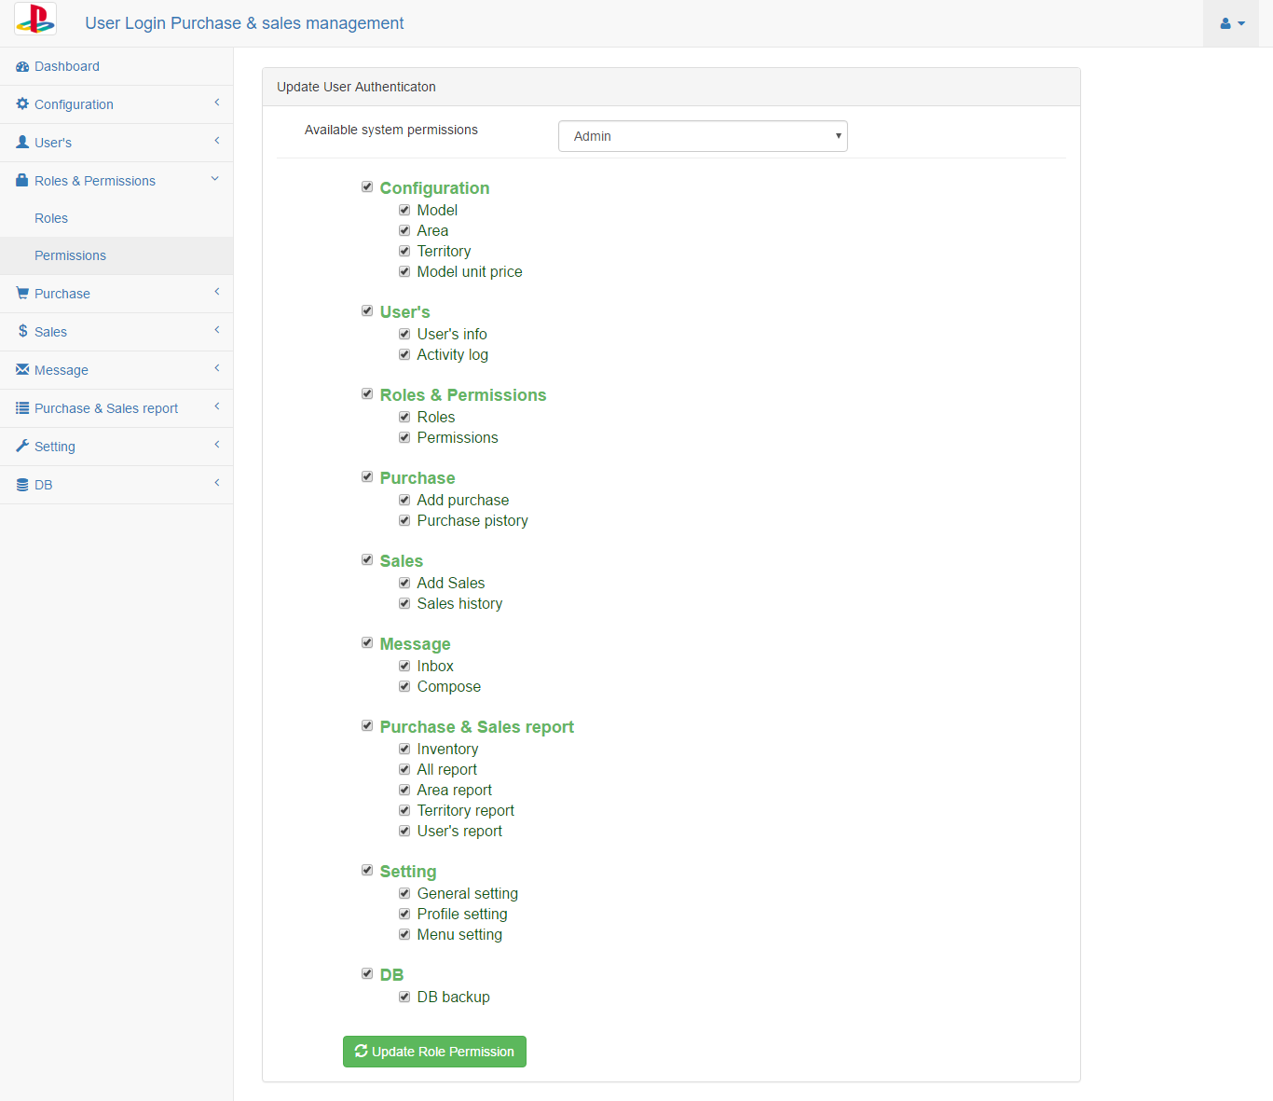The width and height of the screenshot is (1273, 1101).
Task: Toggle the Add purchase checkbox
Action: click(x=404, y=500)
